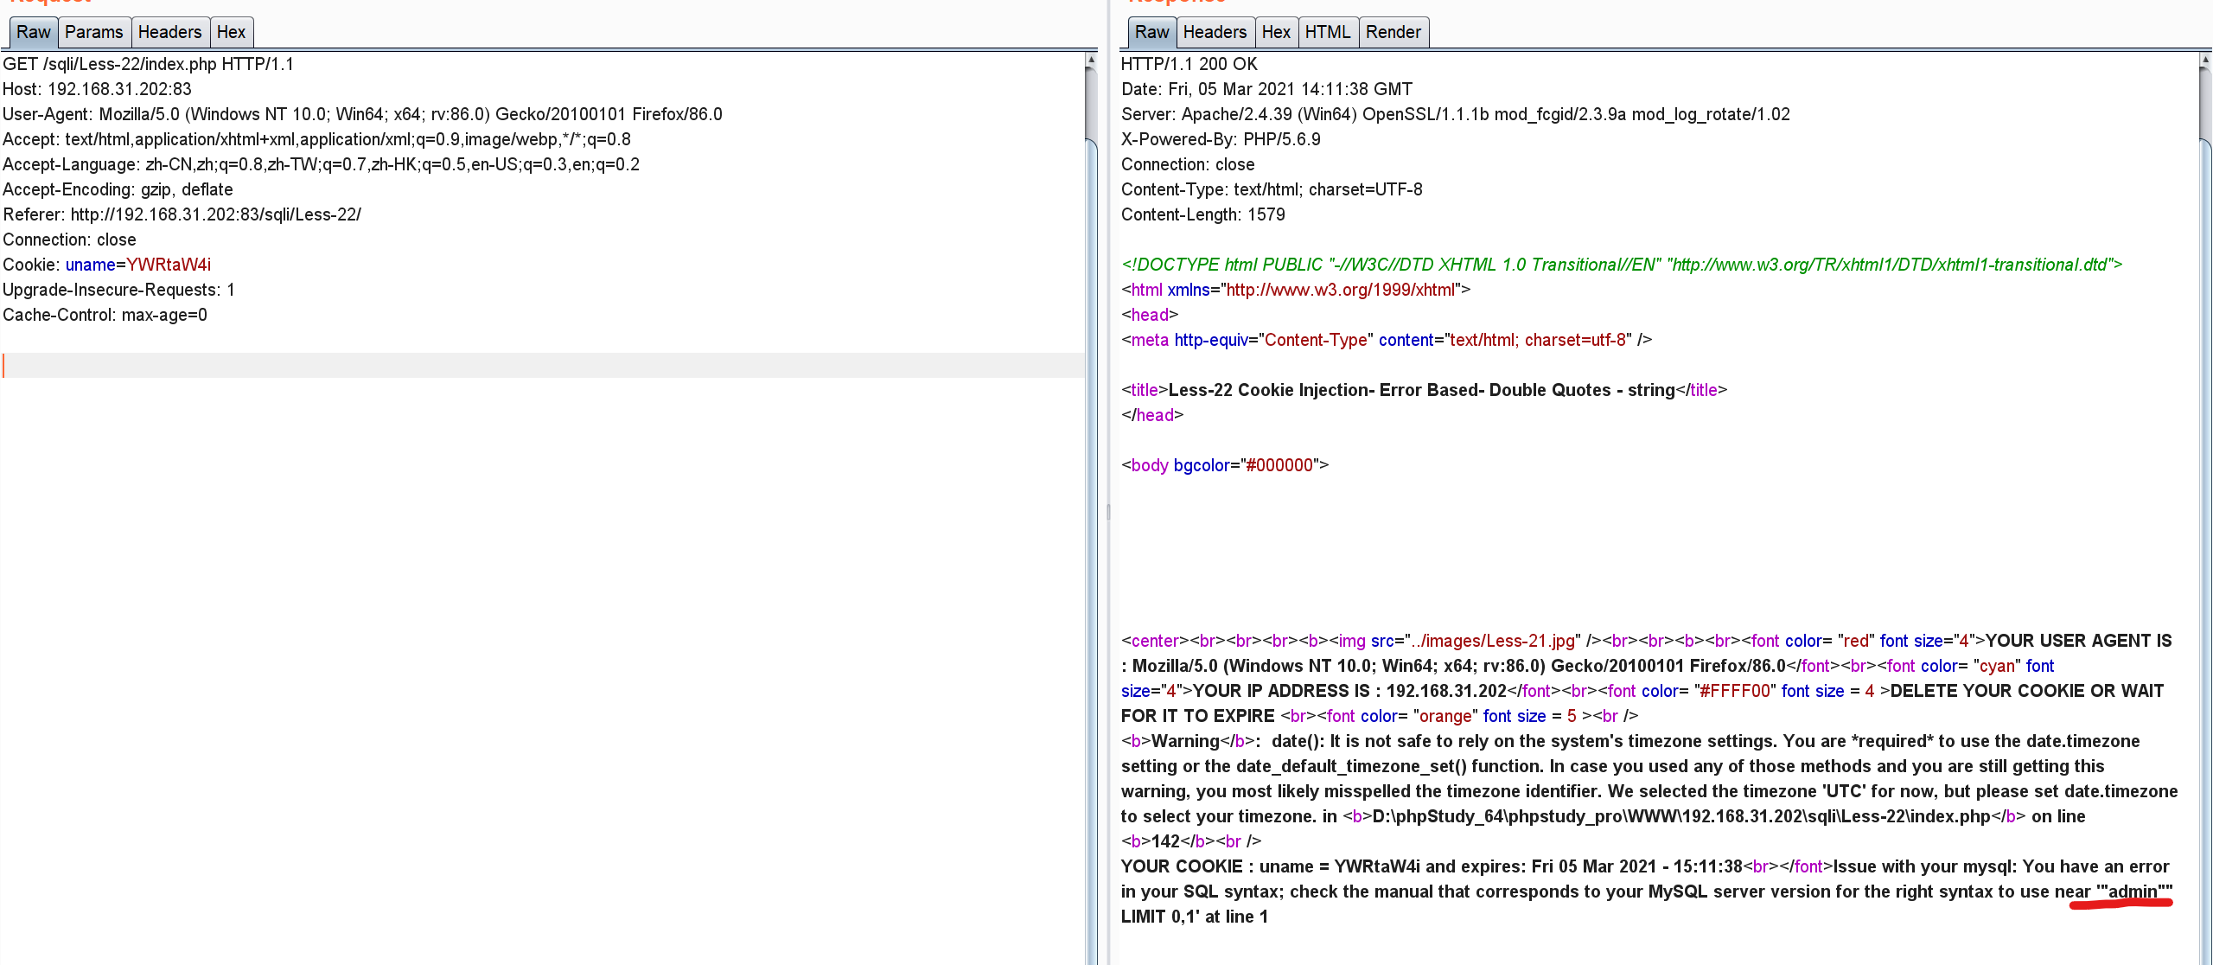Click the divider handle between panes

pos(1108,512)
